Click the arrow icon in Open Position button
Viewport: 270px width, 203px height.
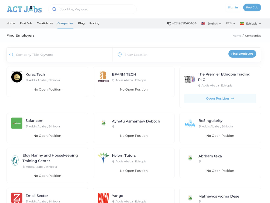[x=233, y=99]
